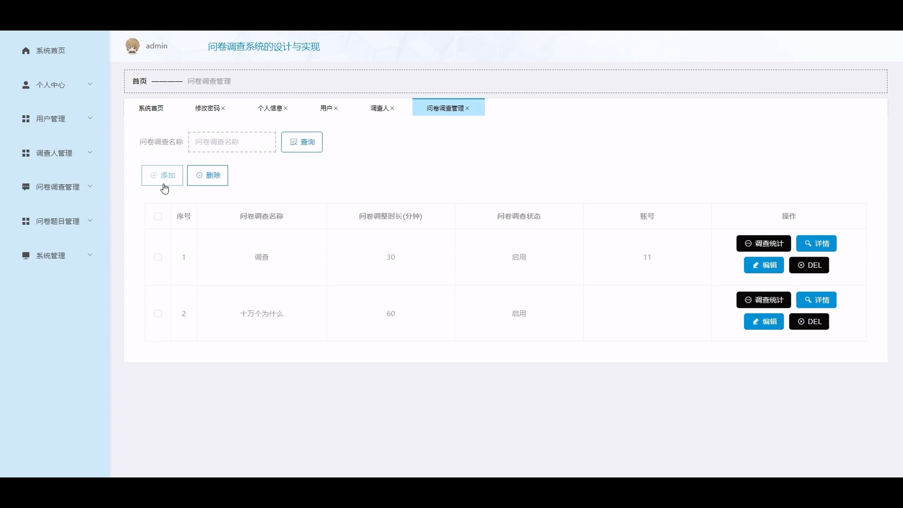903x508 pixels.
Task: Click the 问卷调整时长(分钟) column header
Action: 390,216
